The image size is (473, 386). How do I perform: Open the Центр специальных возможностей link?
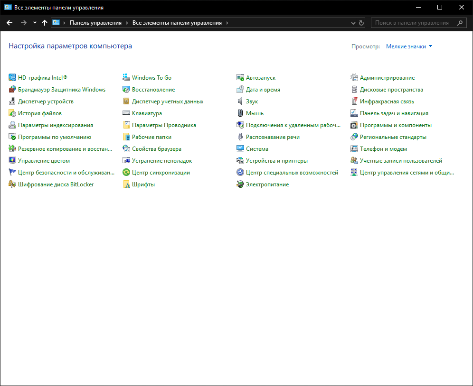pyautogui.click(x=292, y=172)
